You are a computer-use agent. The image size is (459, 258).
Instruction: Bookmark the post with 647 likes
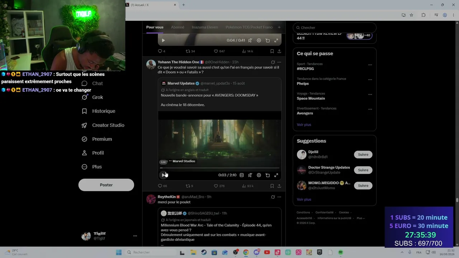[272, 51]
